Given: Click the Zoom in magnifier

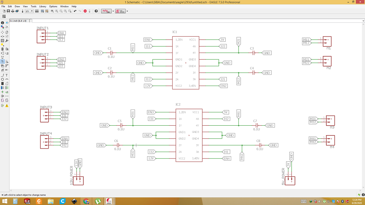Looking at the screenshot, I should pyautogui.click(x=57, y=11).
